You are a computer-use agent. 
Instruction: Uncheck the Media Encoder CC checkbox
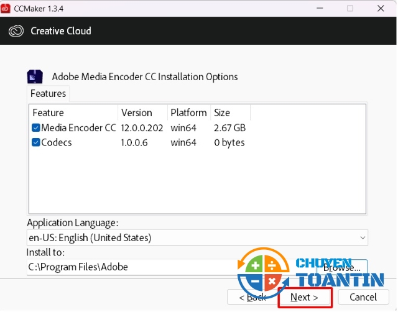tap(36, 128)
